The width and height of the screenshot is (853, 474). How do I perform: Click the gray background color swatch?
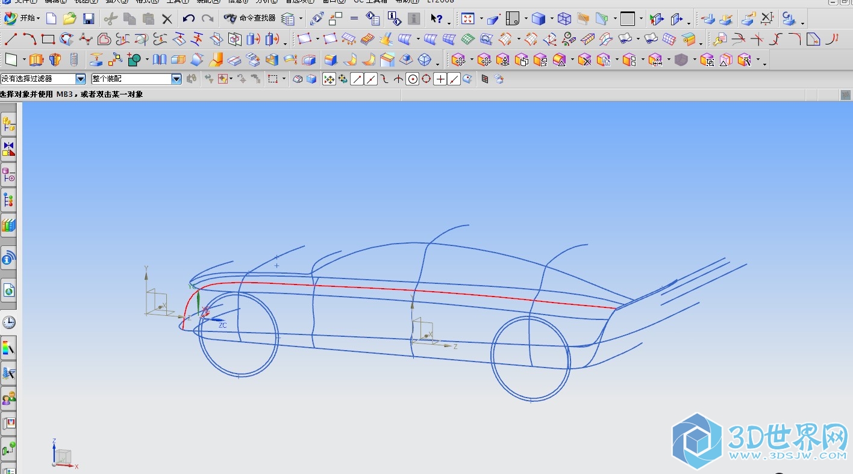click(x=628, y=19)
